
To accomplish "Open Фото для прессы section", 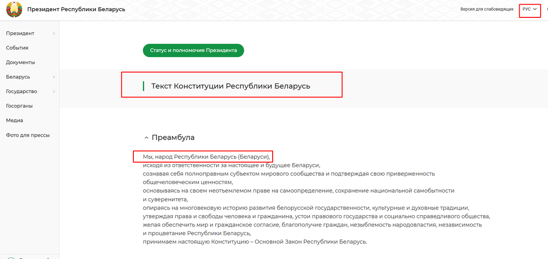I will [28, 135].
